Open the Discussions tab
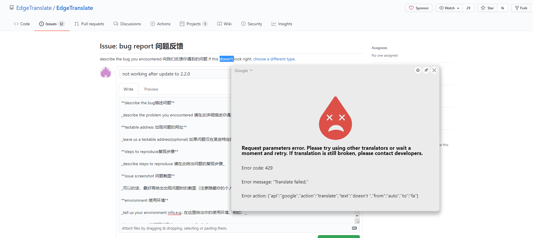 pyautogui.click(x=127, y=24)
